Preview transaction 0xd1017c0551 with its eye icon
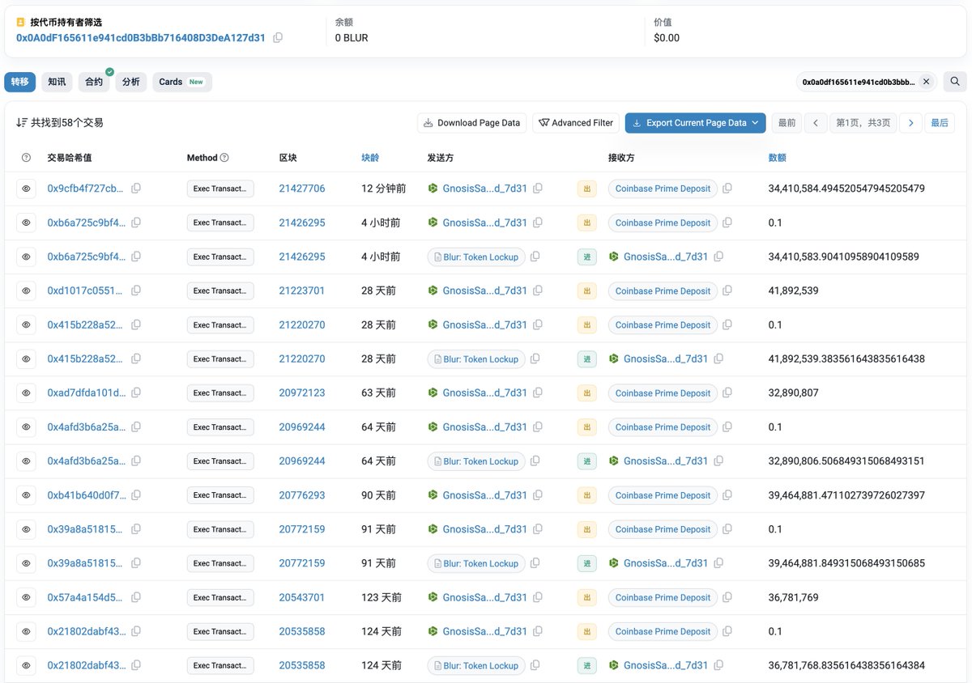This screenshot has width=972, height=683. 26,291
